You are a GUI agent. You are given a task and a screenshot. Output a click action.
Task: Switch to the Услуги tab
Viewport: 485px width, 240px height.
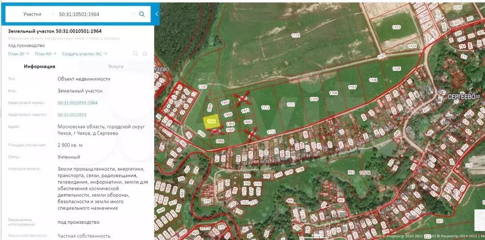click(116, 67)
